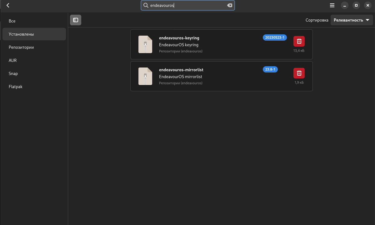Open the hamburger main menu
Screen dimensions: 375x225
(332, 5)
